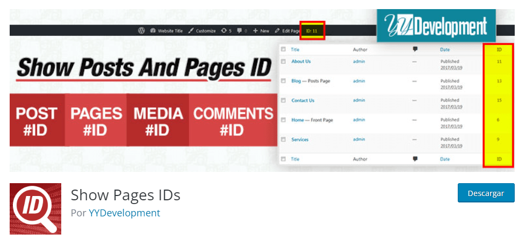Open the About Us page link
This screenshot has width=526, height=241.
(x=301, y=62)
